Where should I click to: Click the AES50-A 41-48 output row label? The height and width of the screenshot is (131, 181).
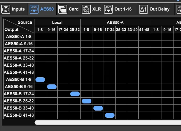point(19,72)
